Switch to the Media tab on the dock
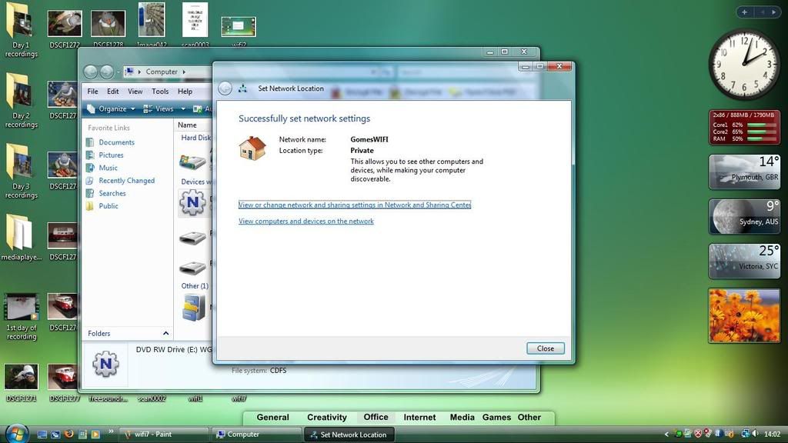 (x=462, y=418)
